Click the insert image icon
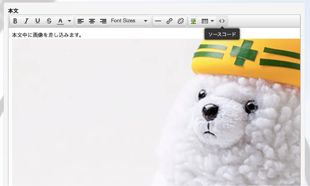Image resolution: width=310 pixels, height=186 pixels. [193, 21]
